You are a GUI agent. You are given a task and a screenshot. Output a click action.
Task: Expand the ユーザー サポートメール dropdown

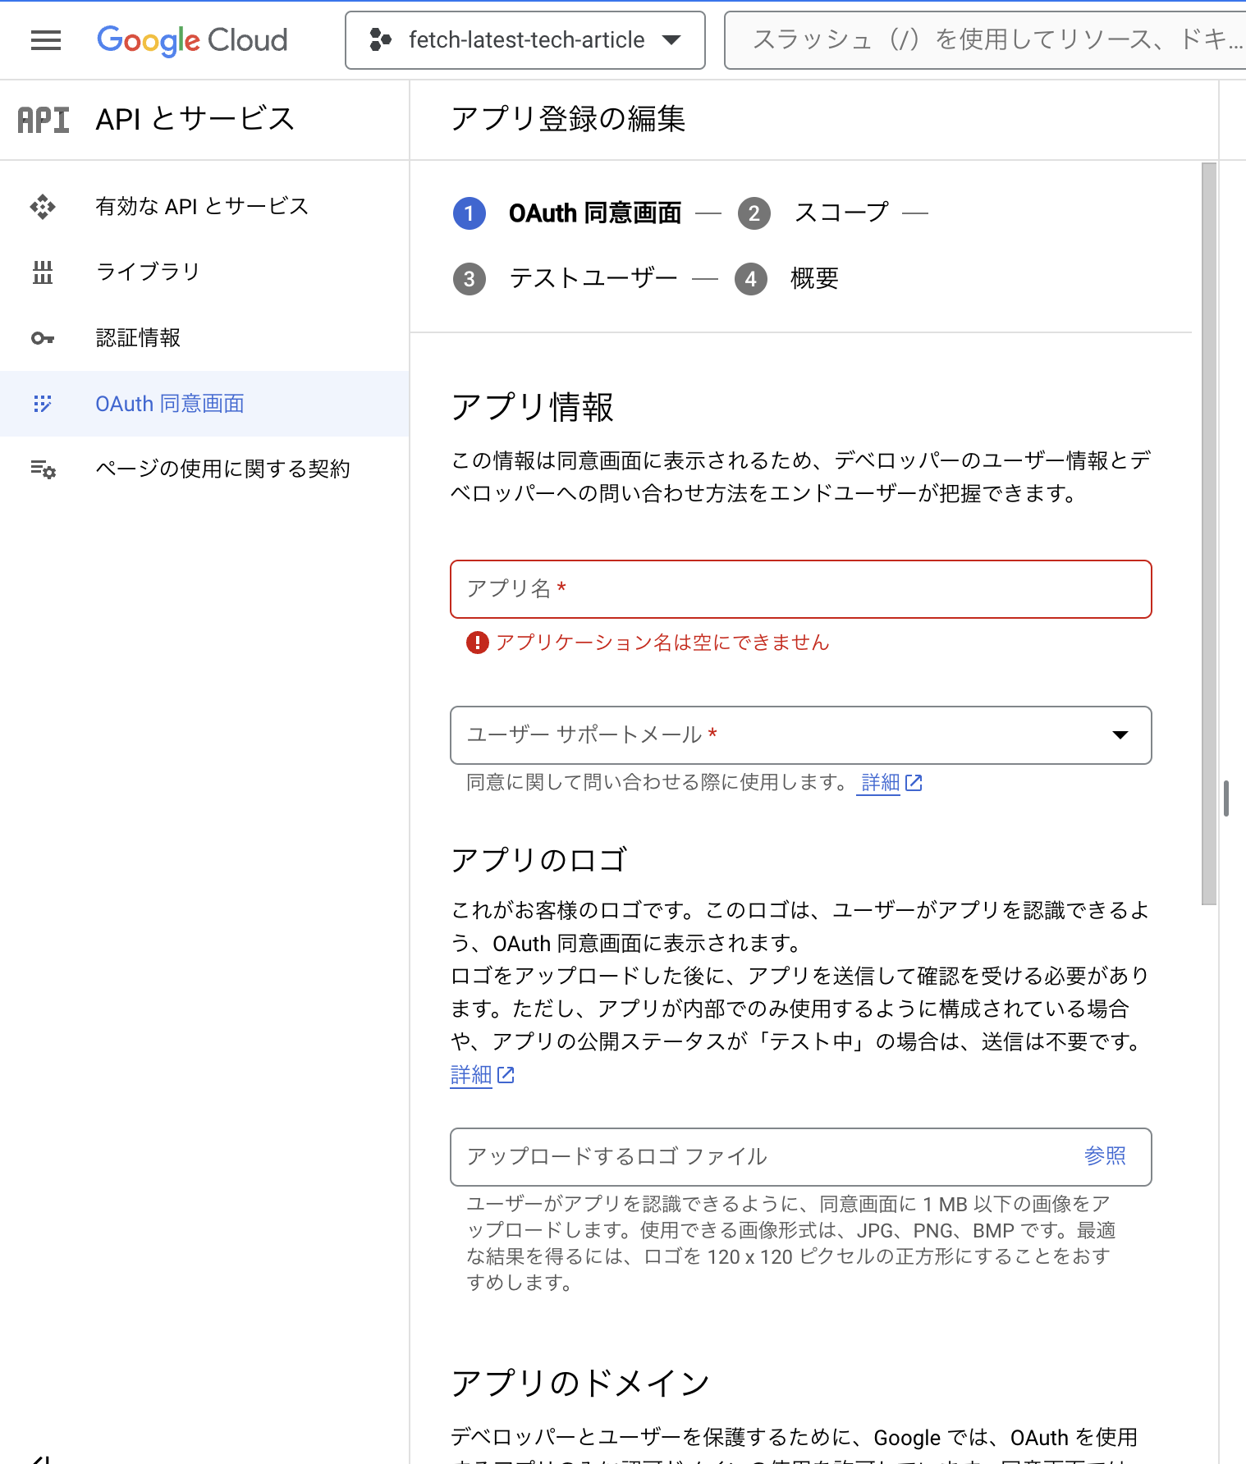(801, 735)
